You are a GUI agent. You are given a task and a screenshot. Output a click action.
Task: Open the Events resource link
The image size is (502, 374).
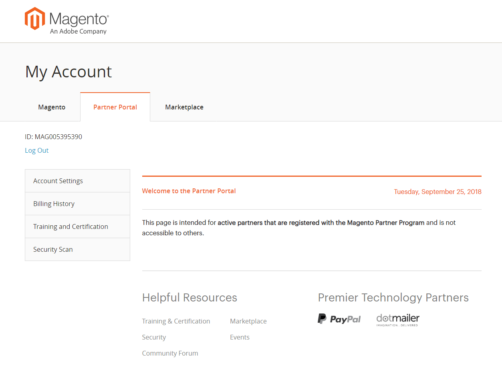240,337
